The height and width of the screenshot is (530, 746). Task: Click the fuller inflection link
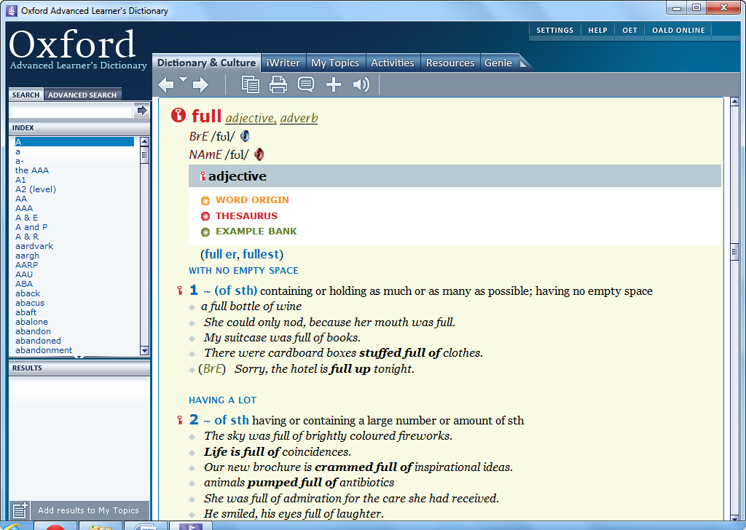pyautogui.click(x=220, y=254)
